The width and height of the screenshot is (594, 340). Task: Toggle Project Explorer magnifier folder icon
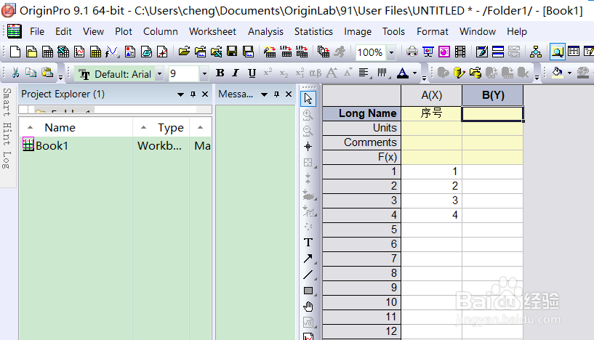pos(557,52)
